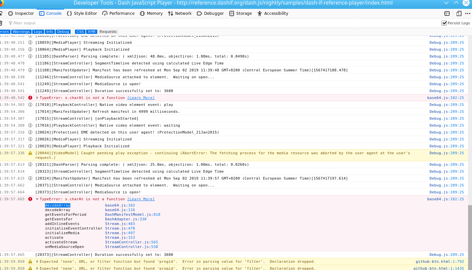Viewport: 472px width, 270px height.
Task: Expand the first s.charAt TypeError entry
Action: point(37,98)
